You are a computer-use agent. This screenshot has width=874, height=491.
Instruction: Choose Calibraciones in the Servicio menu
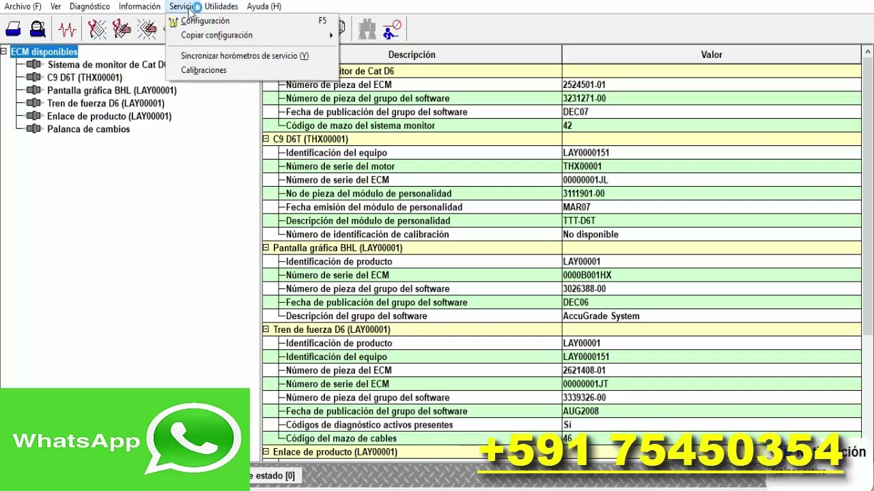[252, 70]
